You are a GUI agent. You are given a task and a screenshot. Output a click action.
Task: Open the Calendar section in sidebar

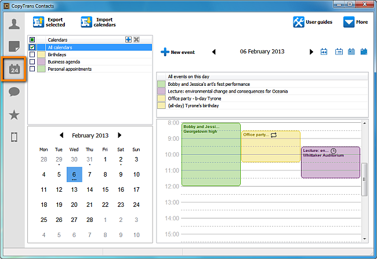14,70
